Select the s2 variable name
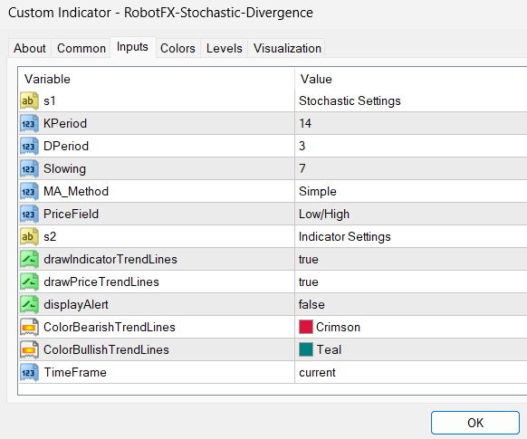This screenshot has width=527, height=439. click(50, 236)
